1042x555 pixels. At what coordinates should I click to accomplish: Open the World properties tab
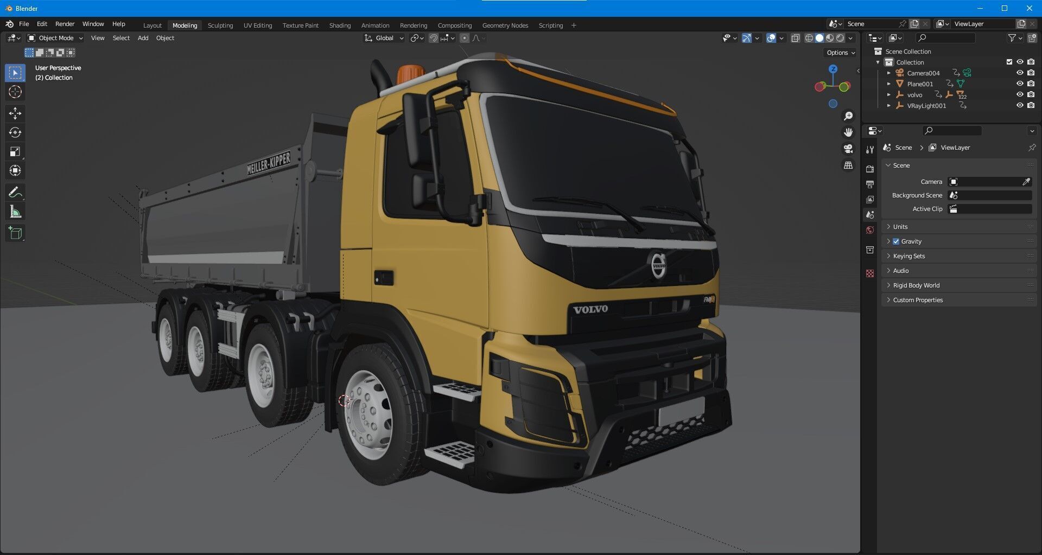click(870, 230)
